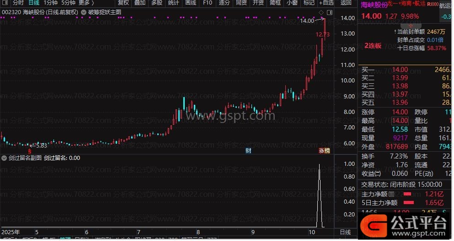Switch to the 日线 daily chart period
The image size is (454, 241).
click(x=34, y=3)
